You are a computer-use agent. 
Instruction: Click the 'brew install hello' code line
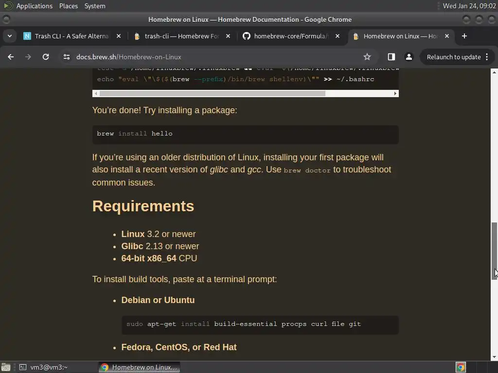pos(135,134)
